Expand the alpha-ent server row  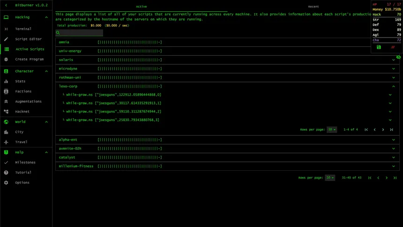pyautogui.click(x=394, y=140)
